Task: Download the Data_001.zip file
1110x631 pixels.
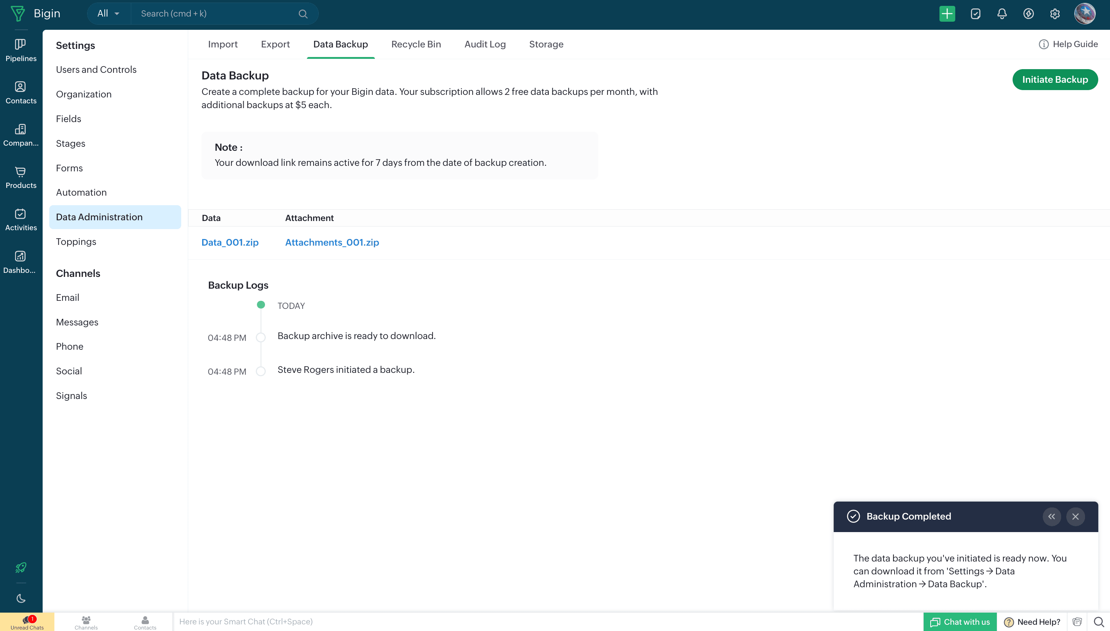Action: (x=230, y=242)
